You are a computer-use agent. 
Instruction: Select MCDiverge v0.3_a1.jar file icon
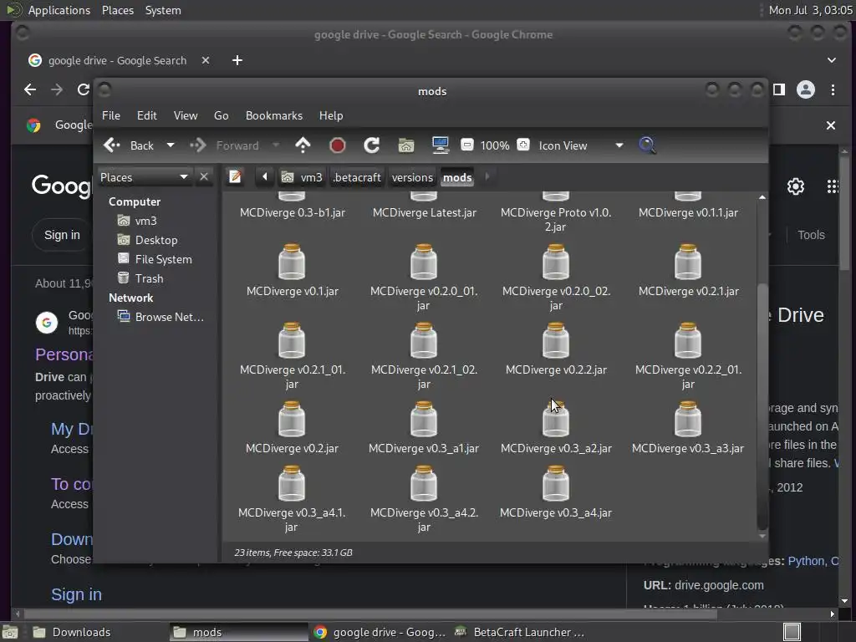[424, 420]
